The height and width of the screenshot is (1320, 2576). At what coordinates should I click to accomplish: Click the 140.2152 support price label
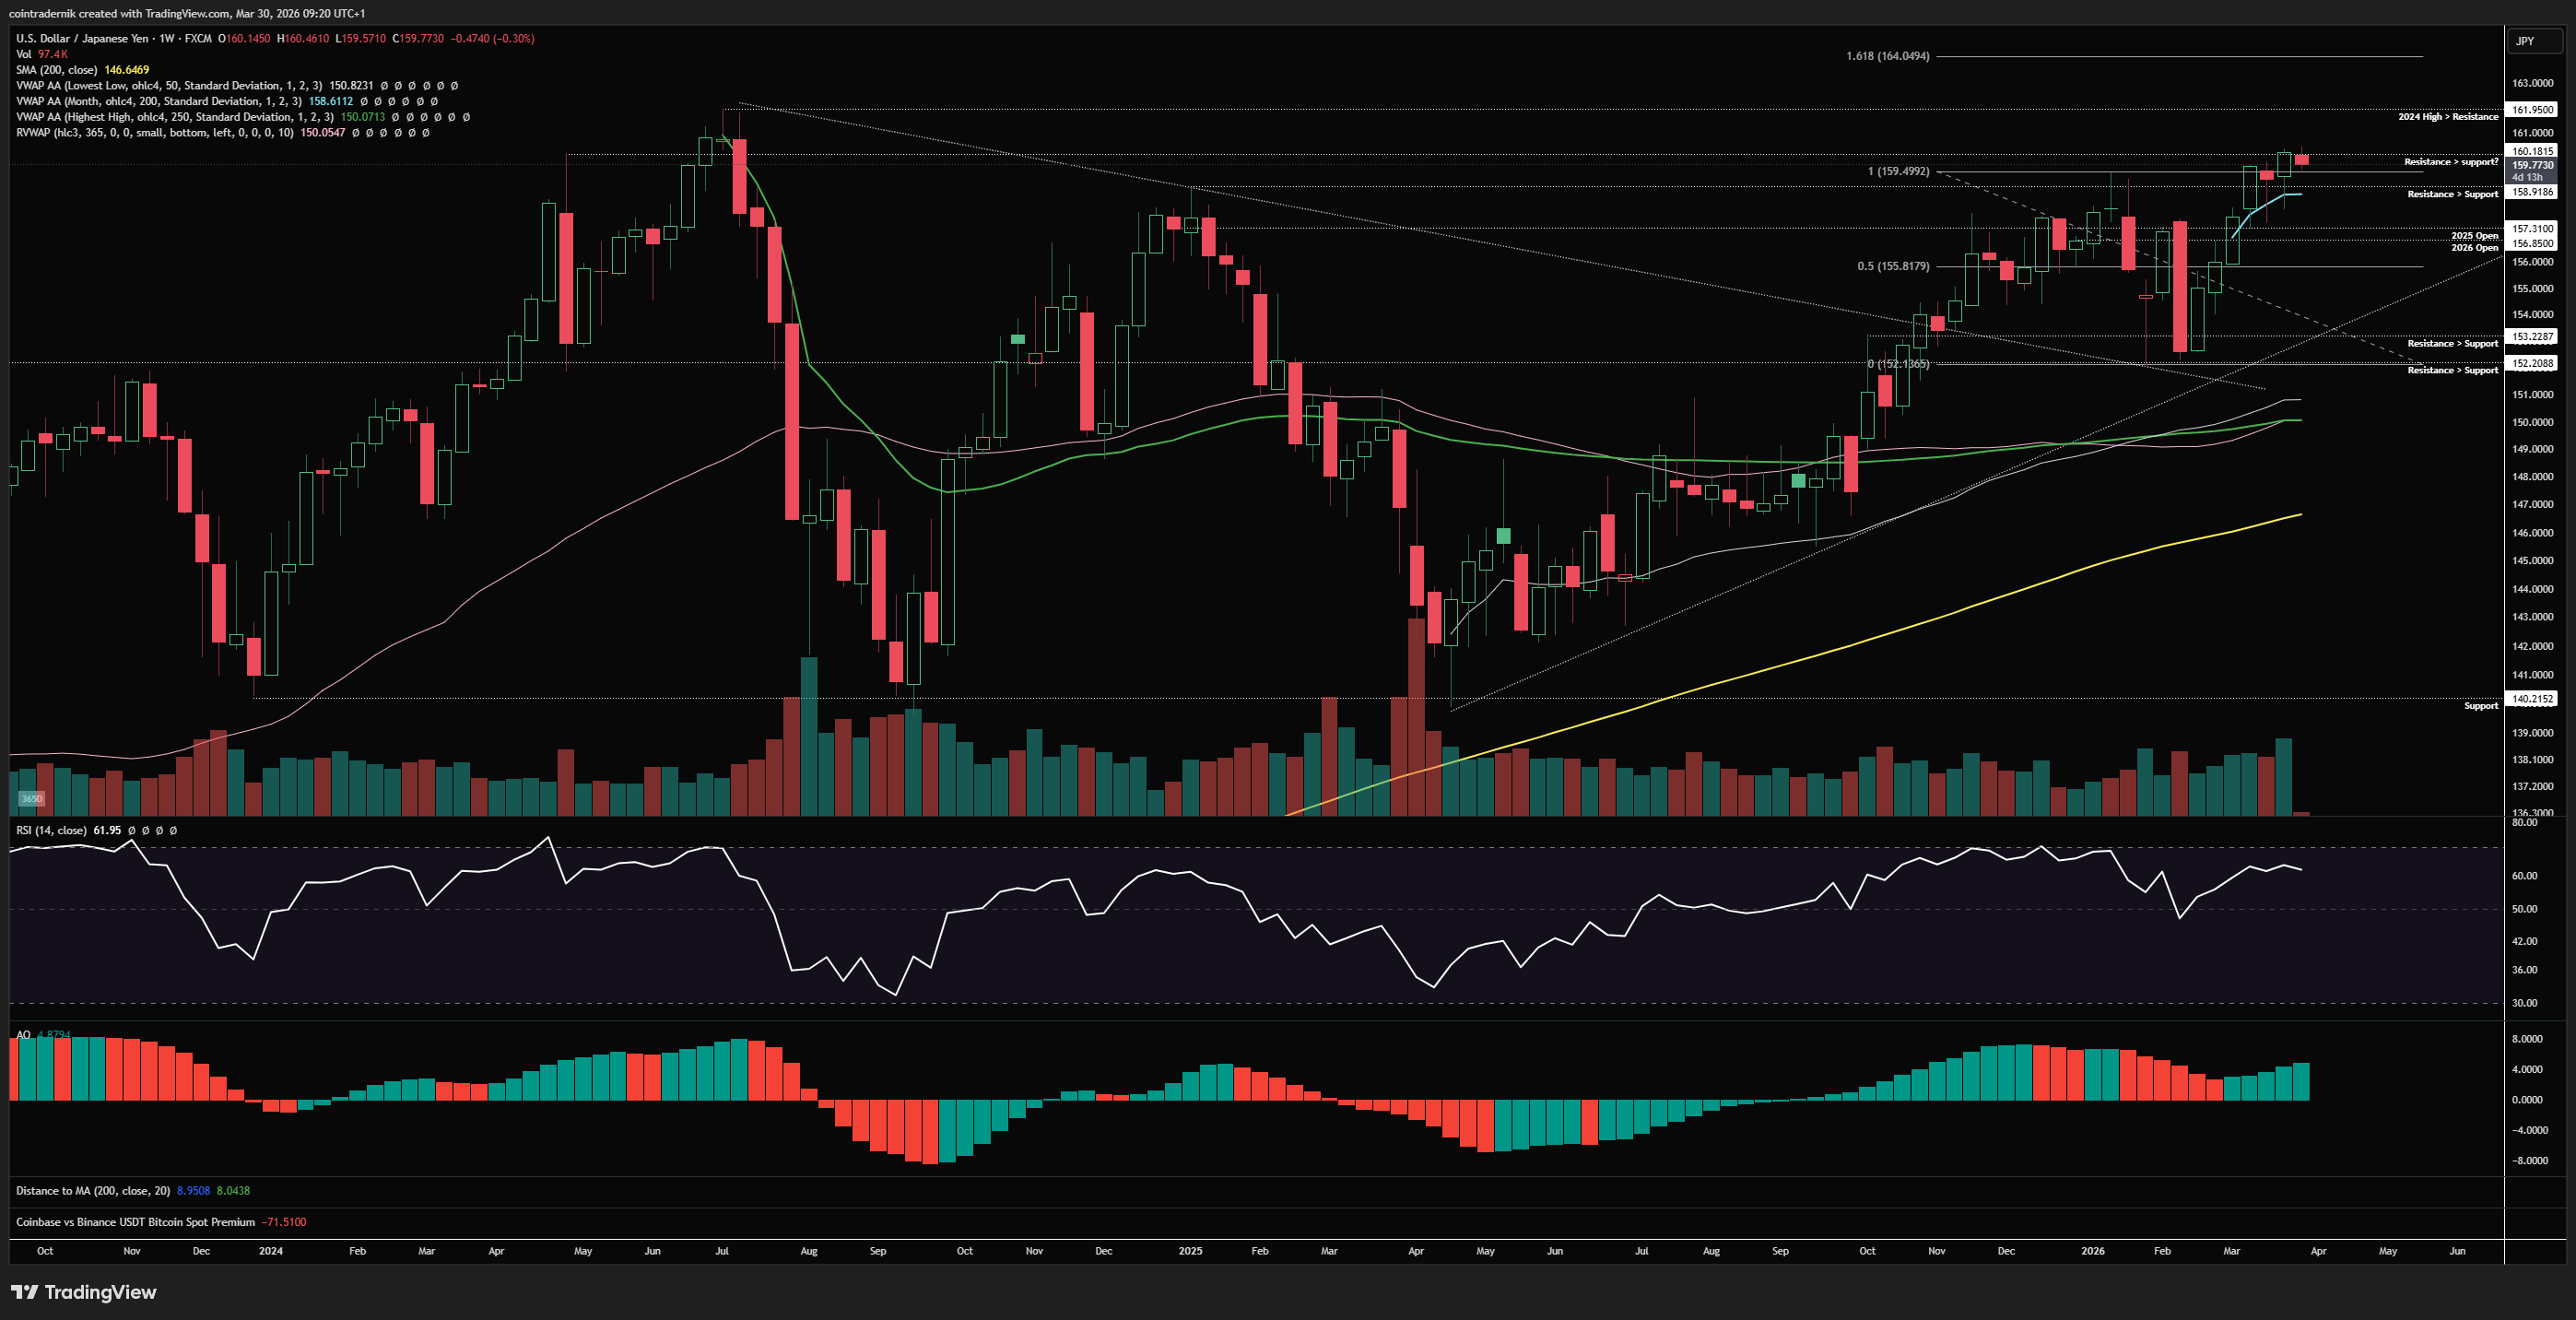coord(2533,699)
